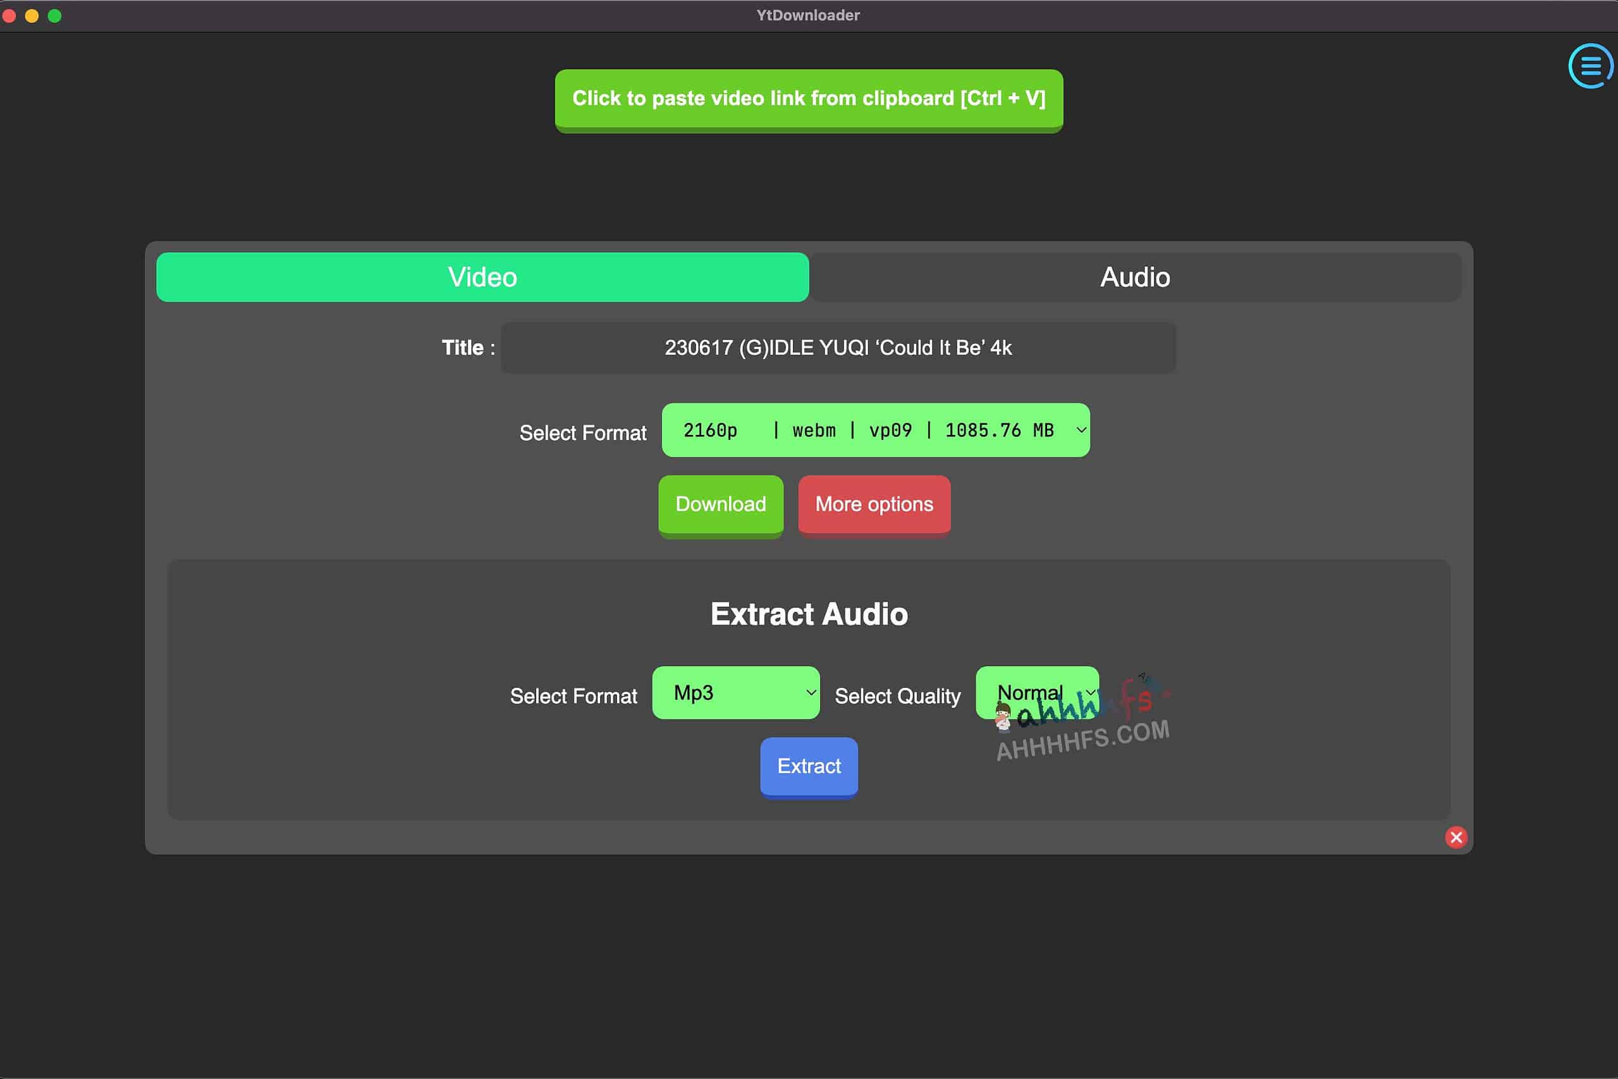
Task: Click the macOS green traffic light button
Action: tap(56, 15)
